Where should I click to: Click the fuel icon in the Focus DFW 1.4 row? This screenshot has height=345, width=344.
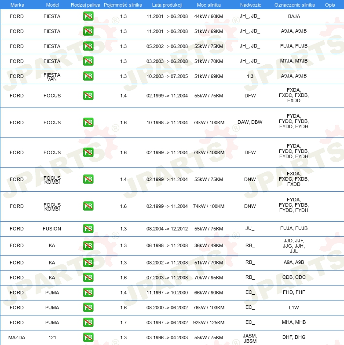click(88, 96)
